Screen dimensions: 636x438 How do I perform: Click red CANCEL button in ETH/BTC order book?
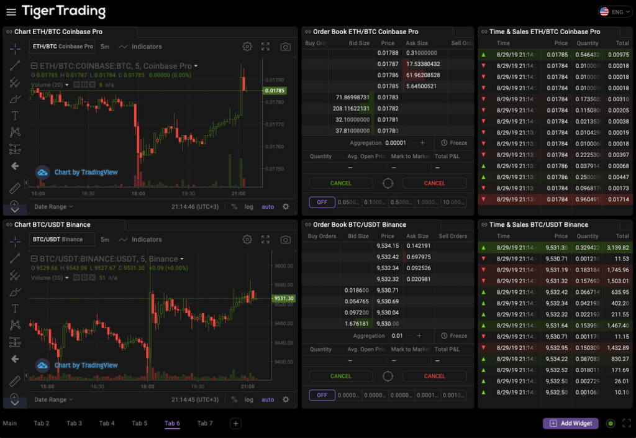pos(434,183)
